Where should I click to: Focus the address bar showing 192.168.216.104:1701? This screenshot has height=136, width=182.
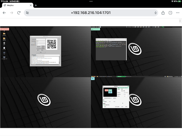[x=91, y=13]
